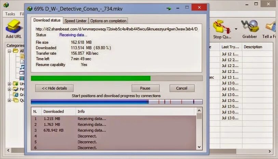
Task: Click the downloaded value 113.514 MB
Action: point(81,48)
